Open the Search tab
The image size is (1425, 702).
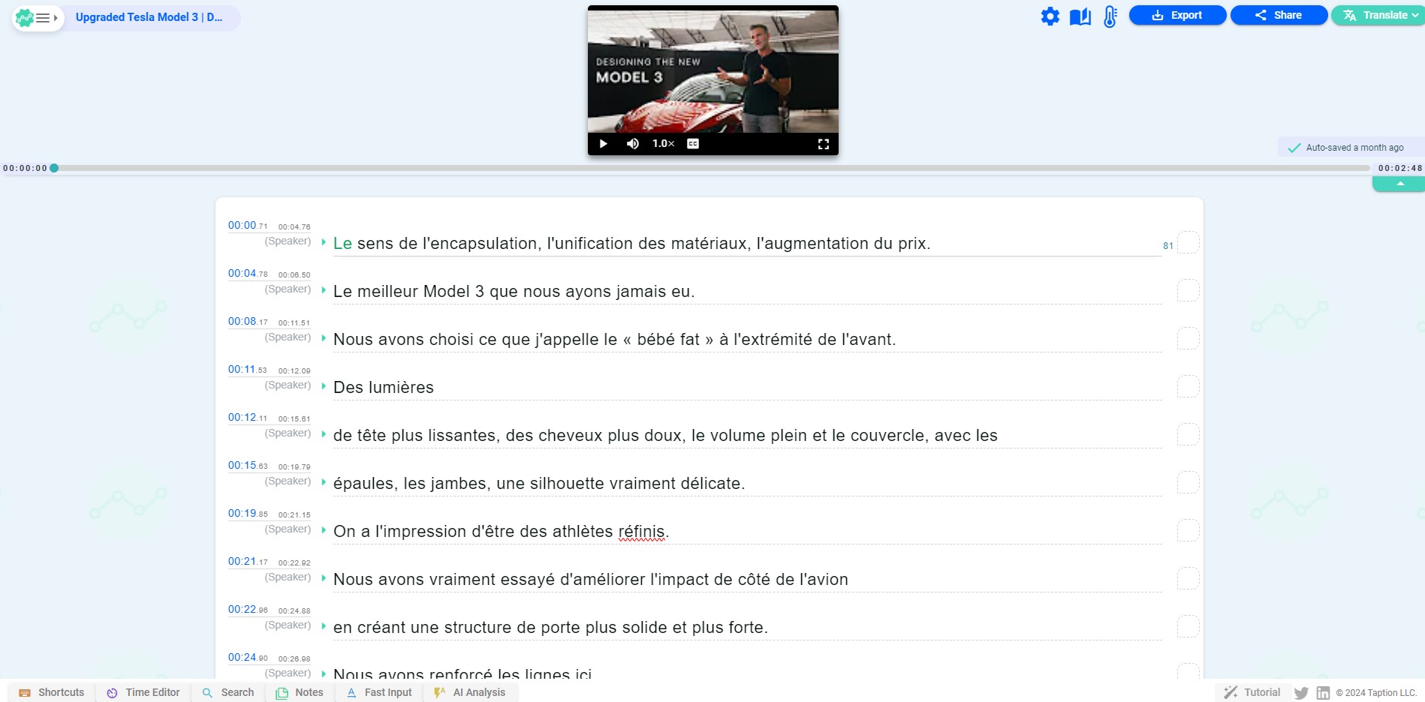click(228, 692)
